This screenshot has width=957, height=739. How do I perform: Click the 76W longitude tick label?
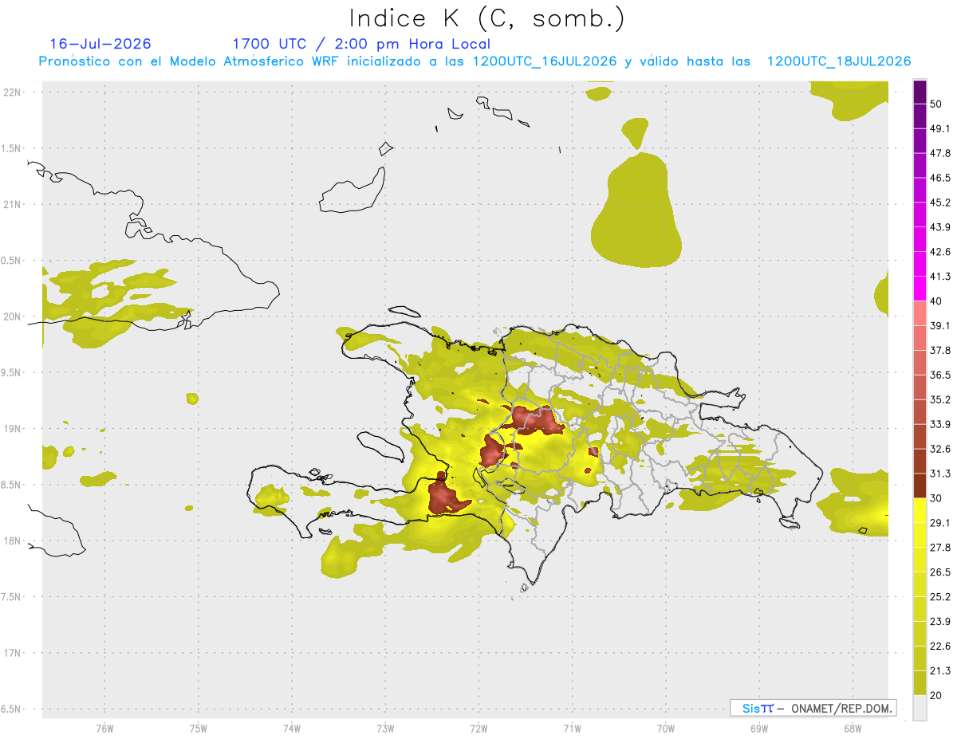pos(104,729)
